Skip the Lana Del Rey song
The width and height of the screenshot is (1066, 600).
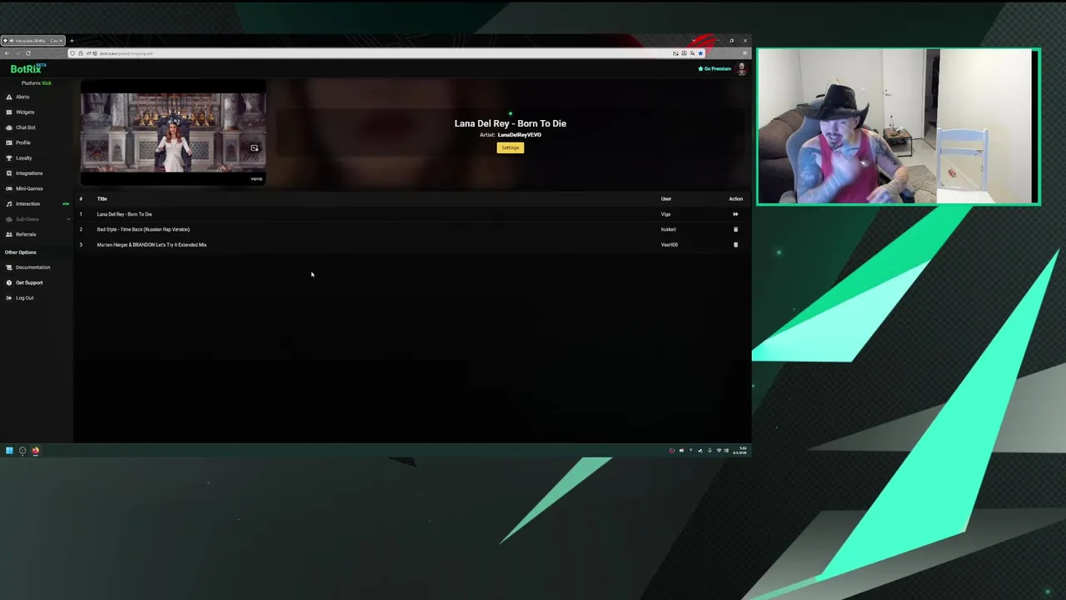click(x=735, y=214)
